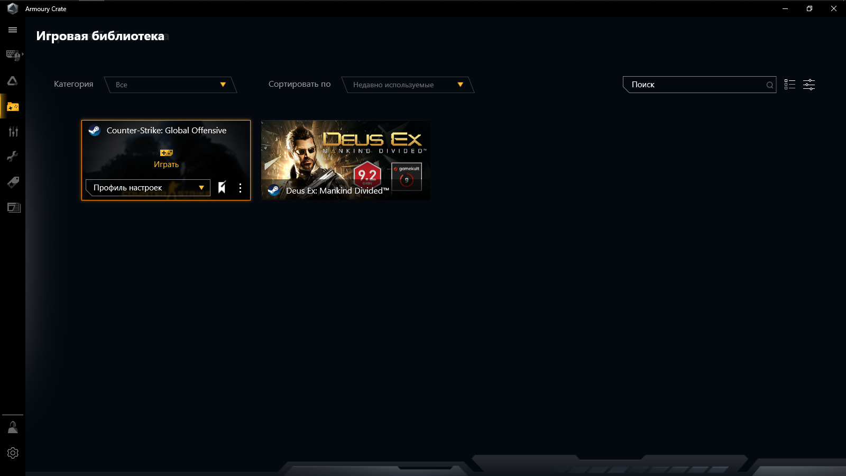Open the Aura Sync triangle icon
This screenshot has height=476, width=846.
pyautogui.click(x=13, y=81)
